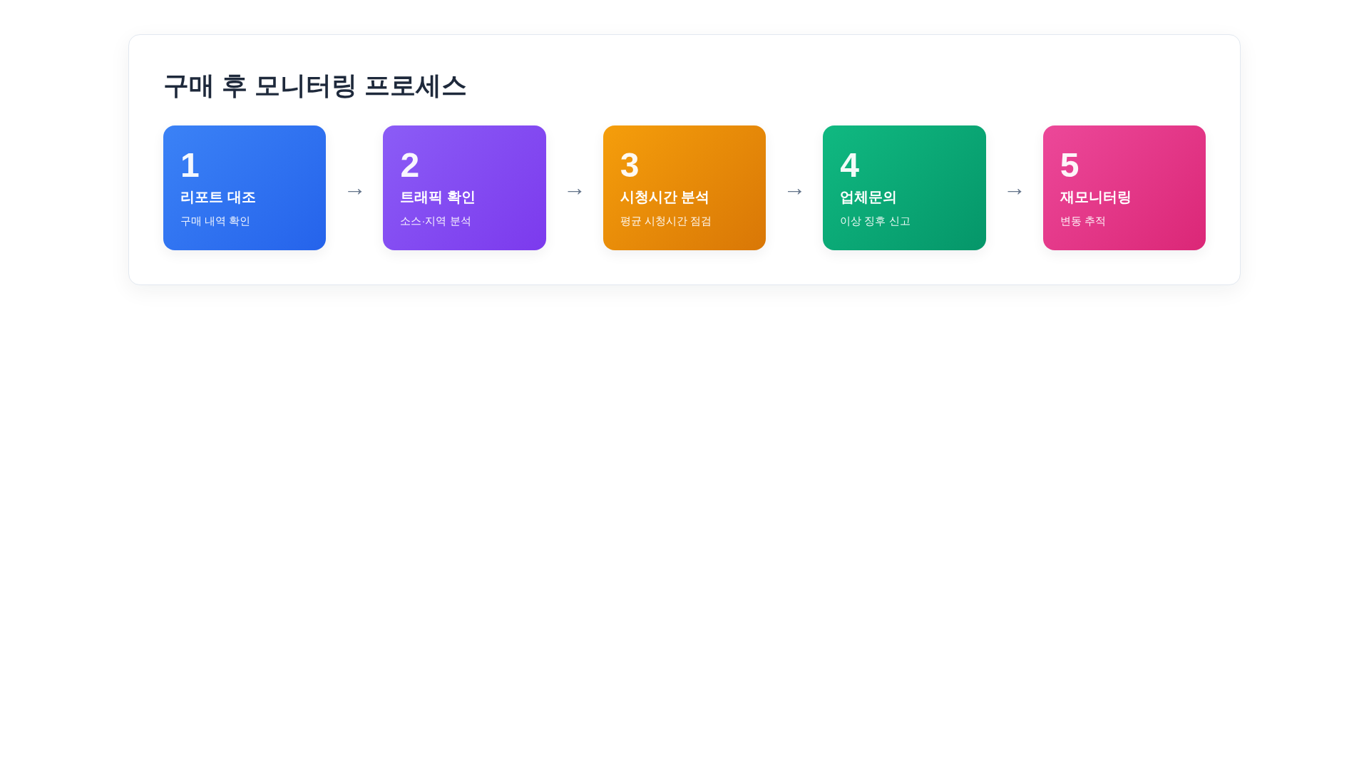This screenshot has width=1369, height=770.
Task: Select the blue 리포트 대조 step card
Action: tap(244, 188)
